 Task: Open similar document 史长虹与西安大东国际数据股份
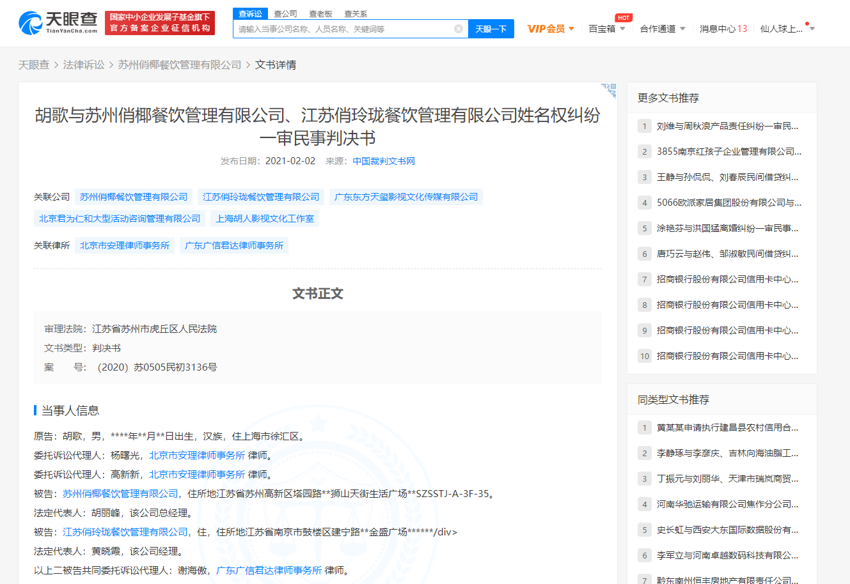click(728, 530)
